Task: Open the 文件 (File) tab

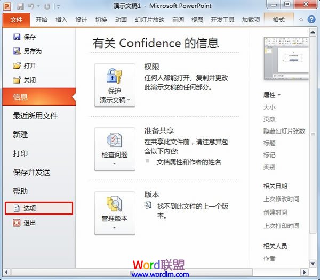Action: pos(17,20)
